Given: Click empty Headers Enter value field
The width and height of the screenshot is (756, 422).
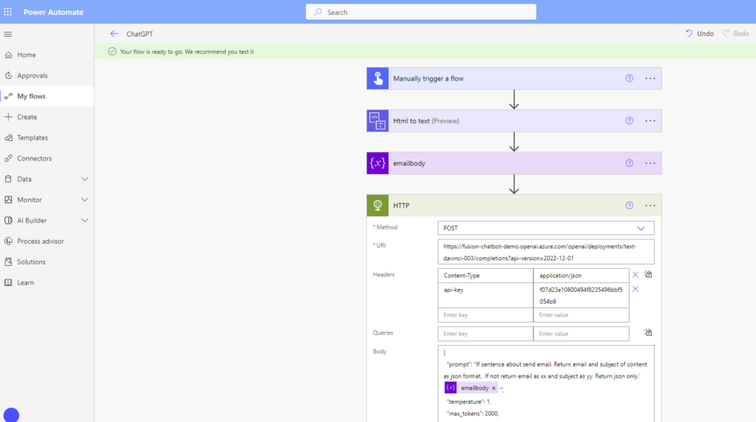Looking at the screenshot, I should point(581,315).
